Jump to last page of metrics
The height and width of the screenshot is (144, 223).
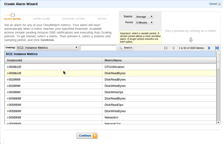click(217, 48)
